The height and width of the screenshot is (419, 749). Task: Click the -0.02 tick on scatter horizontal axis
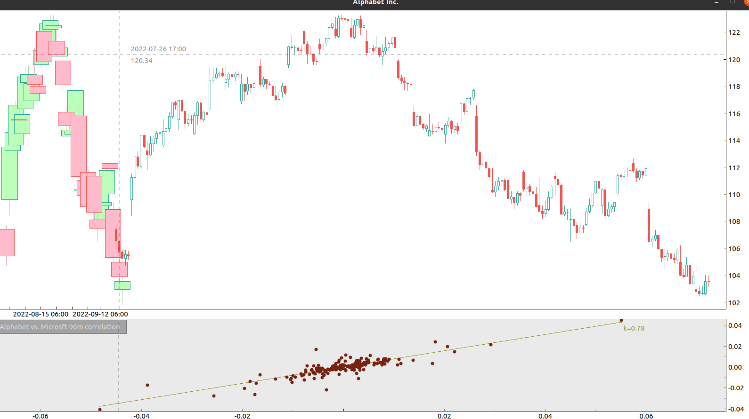243,416
